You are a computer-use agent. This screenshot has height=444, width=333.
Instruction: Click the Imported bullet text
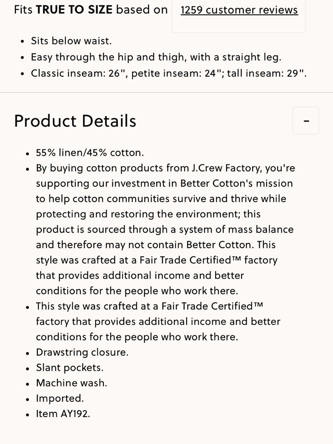[60, 398]
